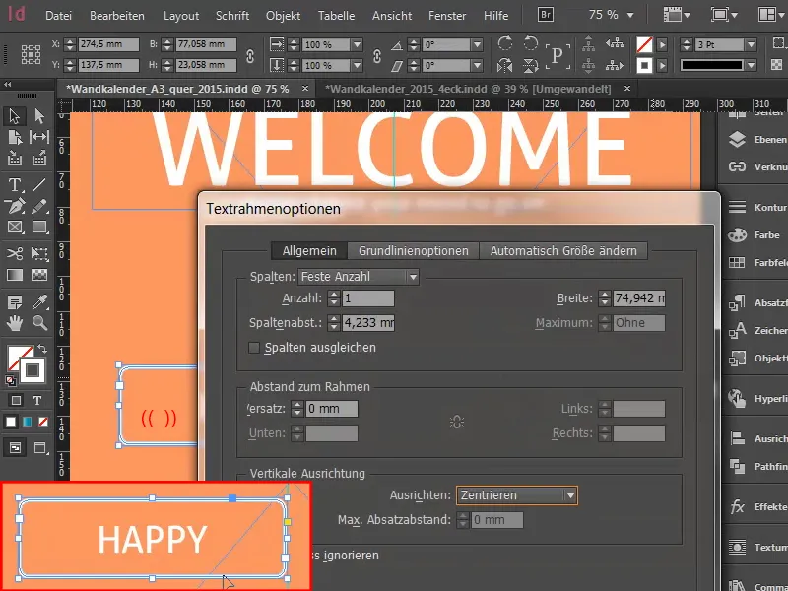Viewport: 788px width, 591px height.
Task: Click the stroke color swatch in toolbox
Action: pos(33,371)
